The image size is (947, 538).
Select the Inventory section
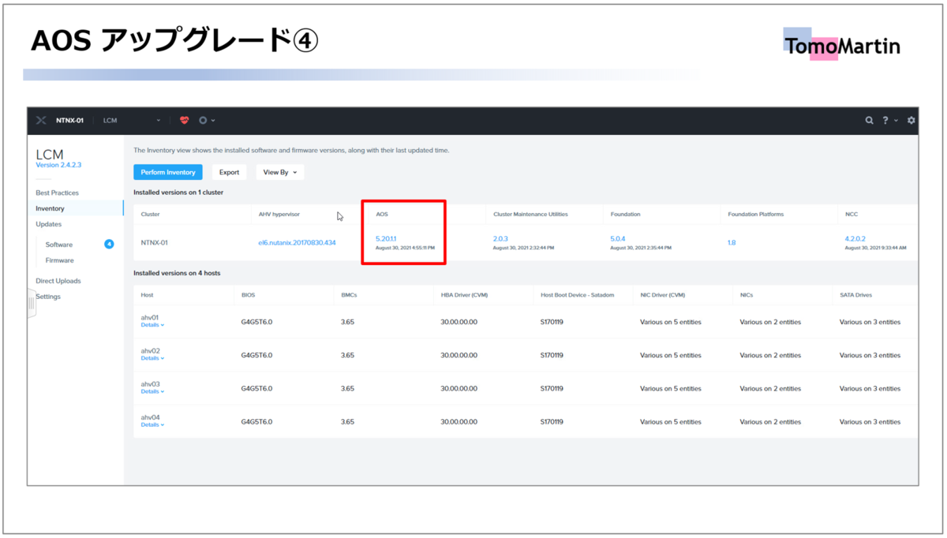click(x=50, y=208)
